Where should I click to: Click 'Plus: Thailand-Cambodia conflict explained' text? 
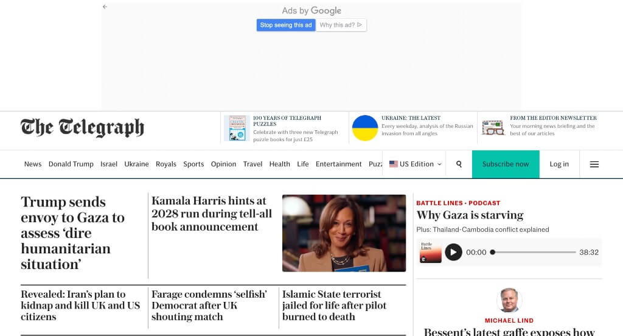(x=482, y=229)
